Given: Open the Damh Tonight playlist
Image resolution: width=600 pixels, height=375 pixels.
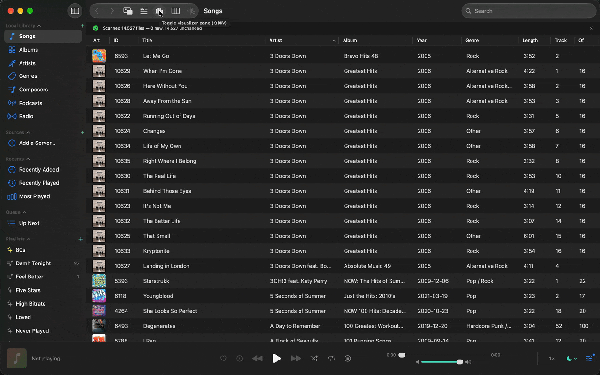Looking at the screenshot, I should [x=43, y=263].
